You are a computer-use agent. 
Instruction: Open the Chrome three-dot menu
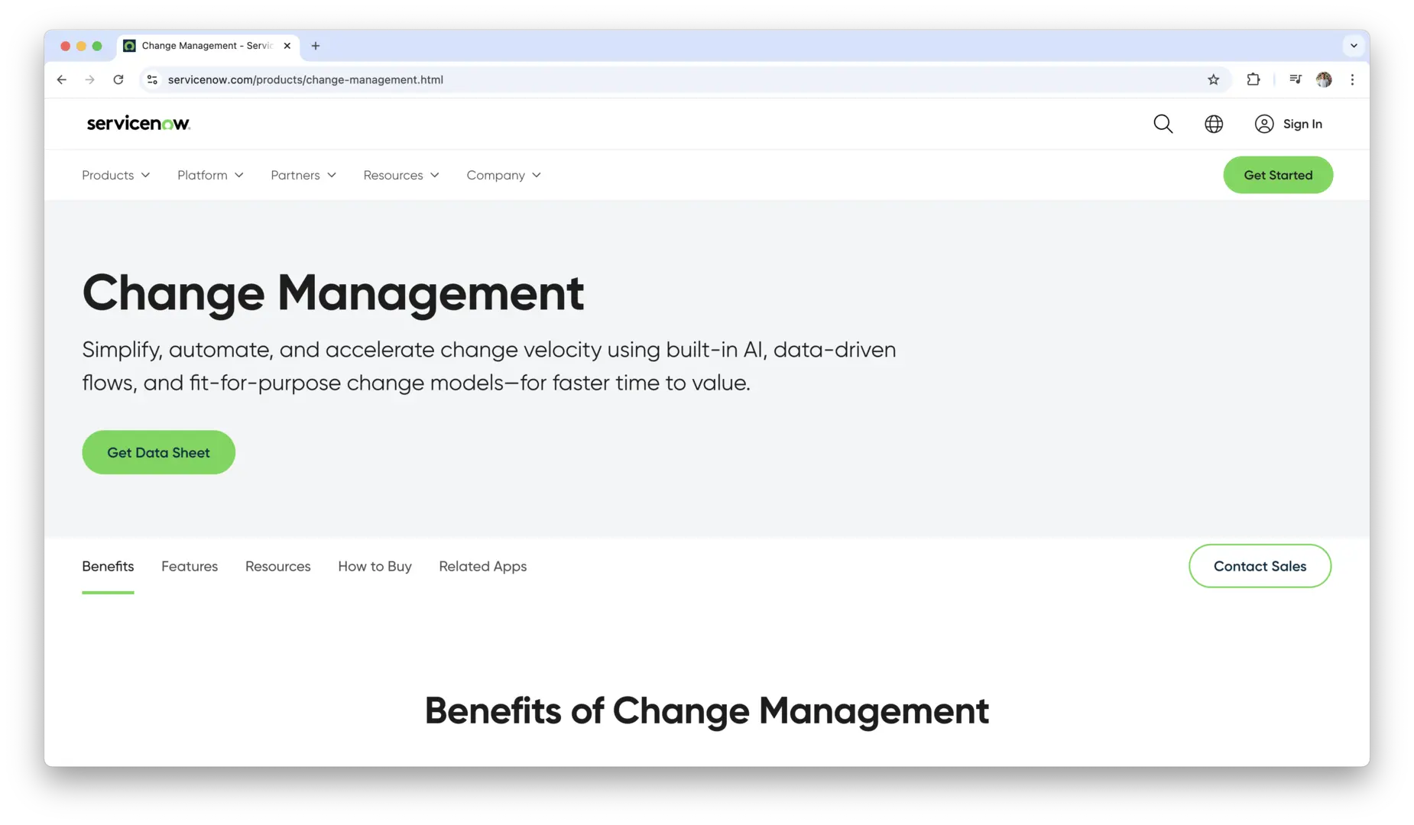pyautogui.click(x=1352, y=79)
